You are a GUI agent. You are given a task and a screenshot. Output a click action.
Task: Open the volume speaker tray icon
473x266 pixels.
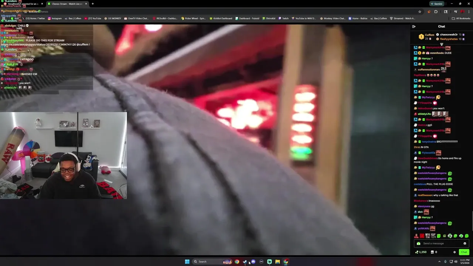pyautogui.click(x=456, y=262)
